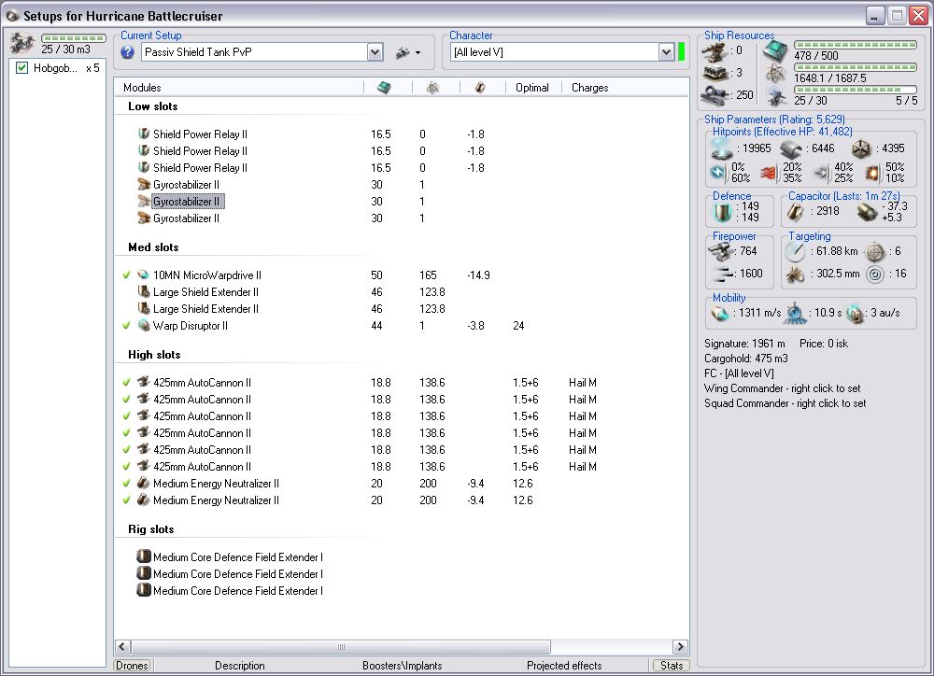This screenshot has width=934, height=676.
Task: Click the Wing Commander line to set
Action: click(x=782, y=388)
